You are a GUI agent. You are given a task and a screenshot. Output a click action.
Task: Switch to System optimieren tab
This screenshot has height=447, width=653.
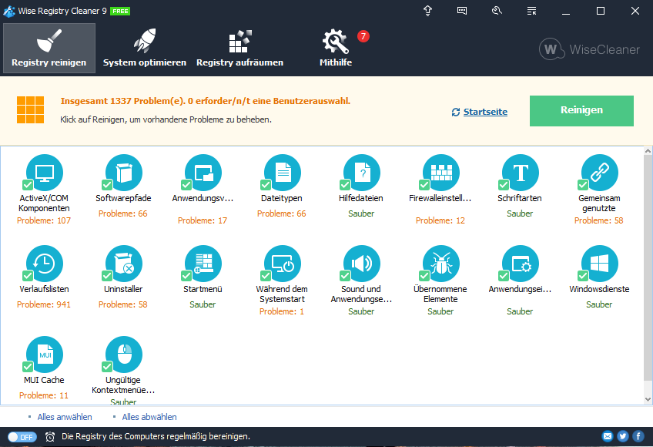pyautogui.click(x=145, y=48)
